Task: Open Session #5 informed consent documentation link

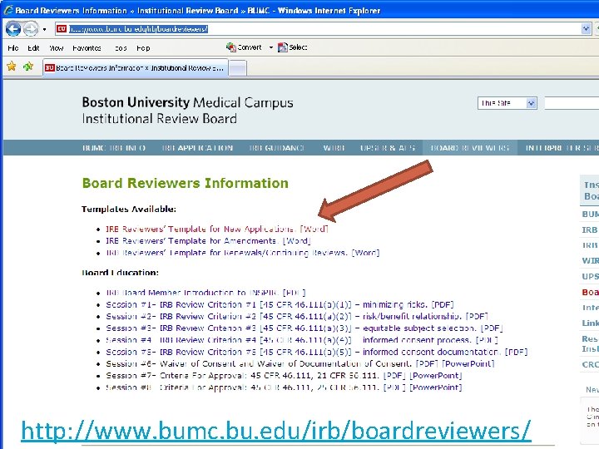Action: coord(317,352)
